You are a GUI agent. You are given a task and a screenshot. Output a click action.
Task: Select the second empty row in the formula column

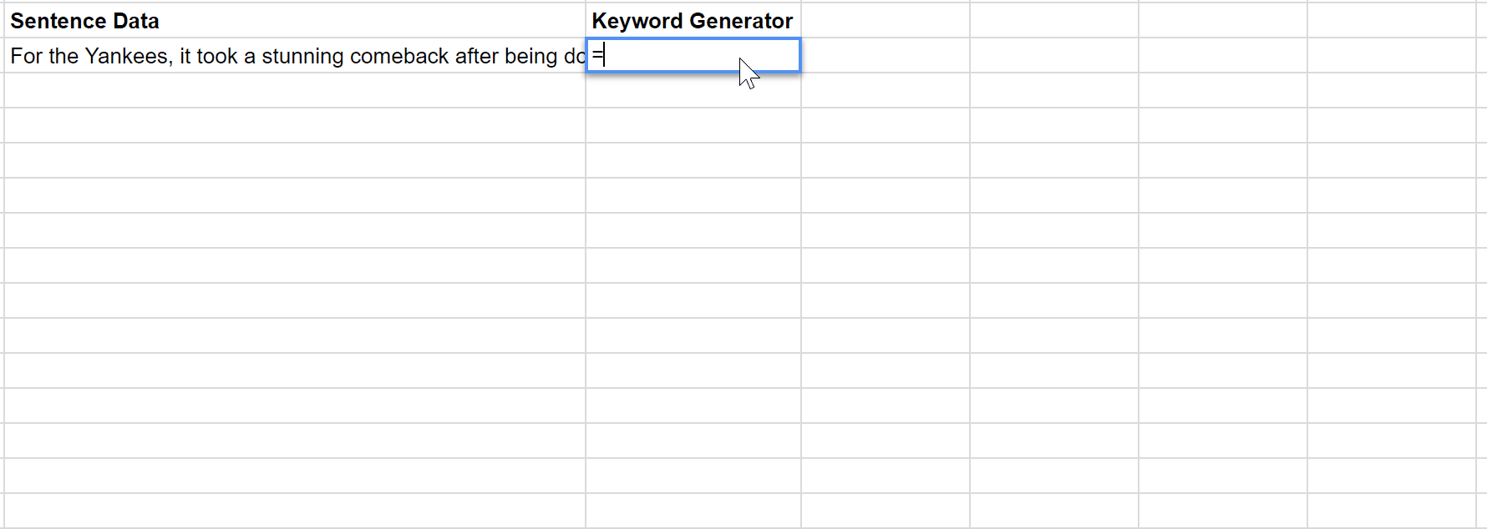tap(693, 125)
